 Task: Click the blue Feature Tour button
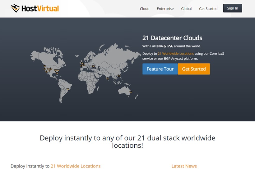(160, 69)
